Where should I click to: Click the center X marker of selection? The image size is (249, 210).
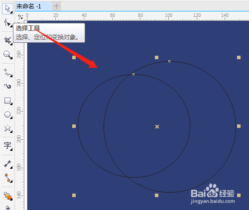(157, 126)
